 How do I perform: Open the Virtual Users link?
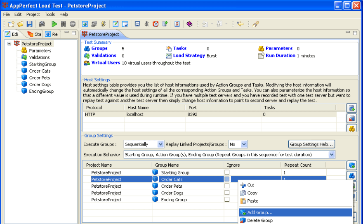coord(106,63)
